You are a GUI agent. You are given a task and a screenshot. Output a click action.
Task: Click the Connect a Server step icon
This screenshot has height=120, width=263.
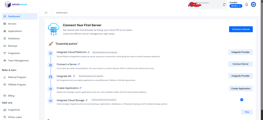[x=51, y=65]
